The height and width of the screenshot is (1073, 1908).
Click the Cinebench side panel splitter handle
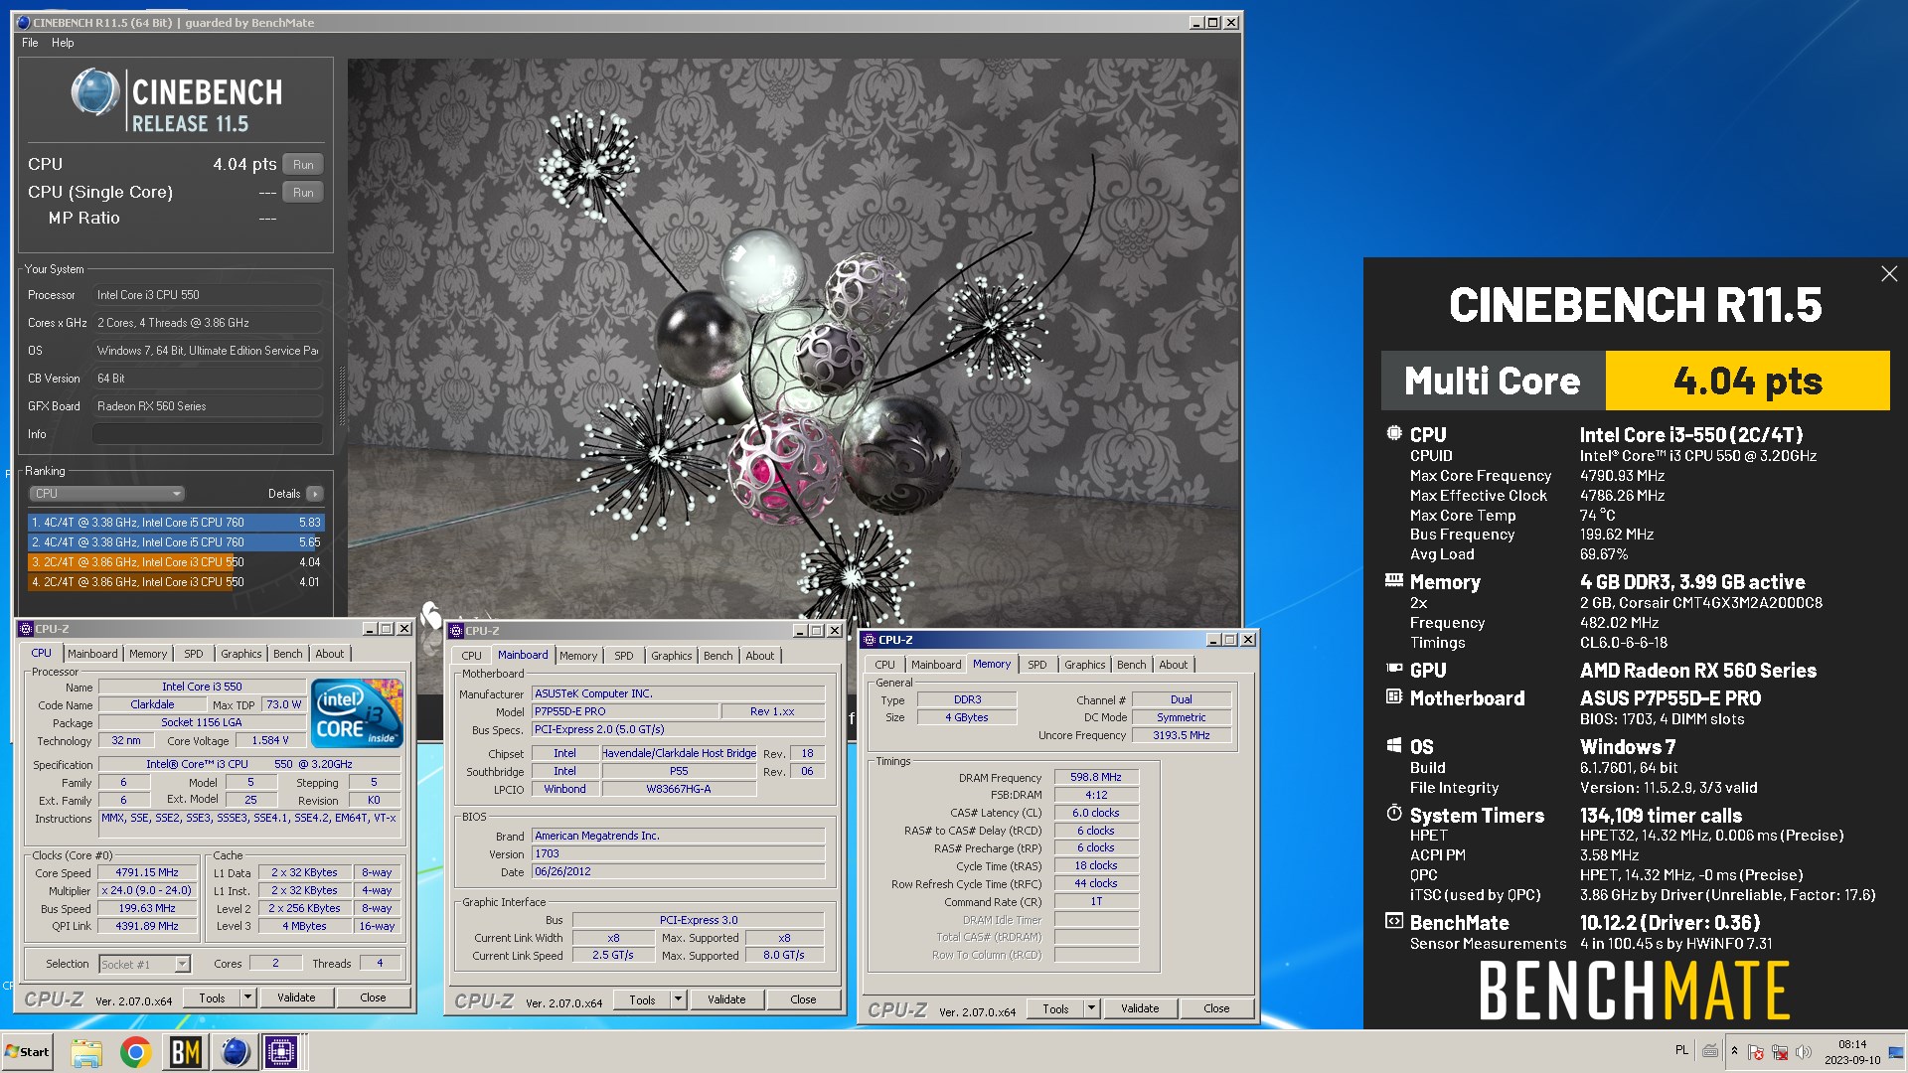click(x=342, y=397)
